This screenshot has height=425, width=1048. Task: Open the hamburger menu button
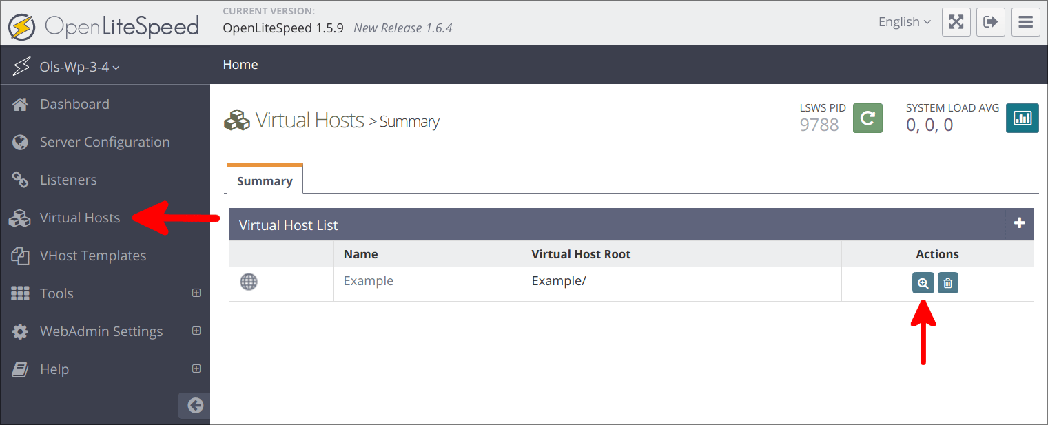pyautogui.click(x=1025, y=22)
